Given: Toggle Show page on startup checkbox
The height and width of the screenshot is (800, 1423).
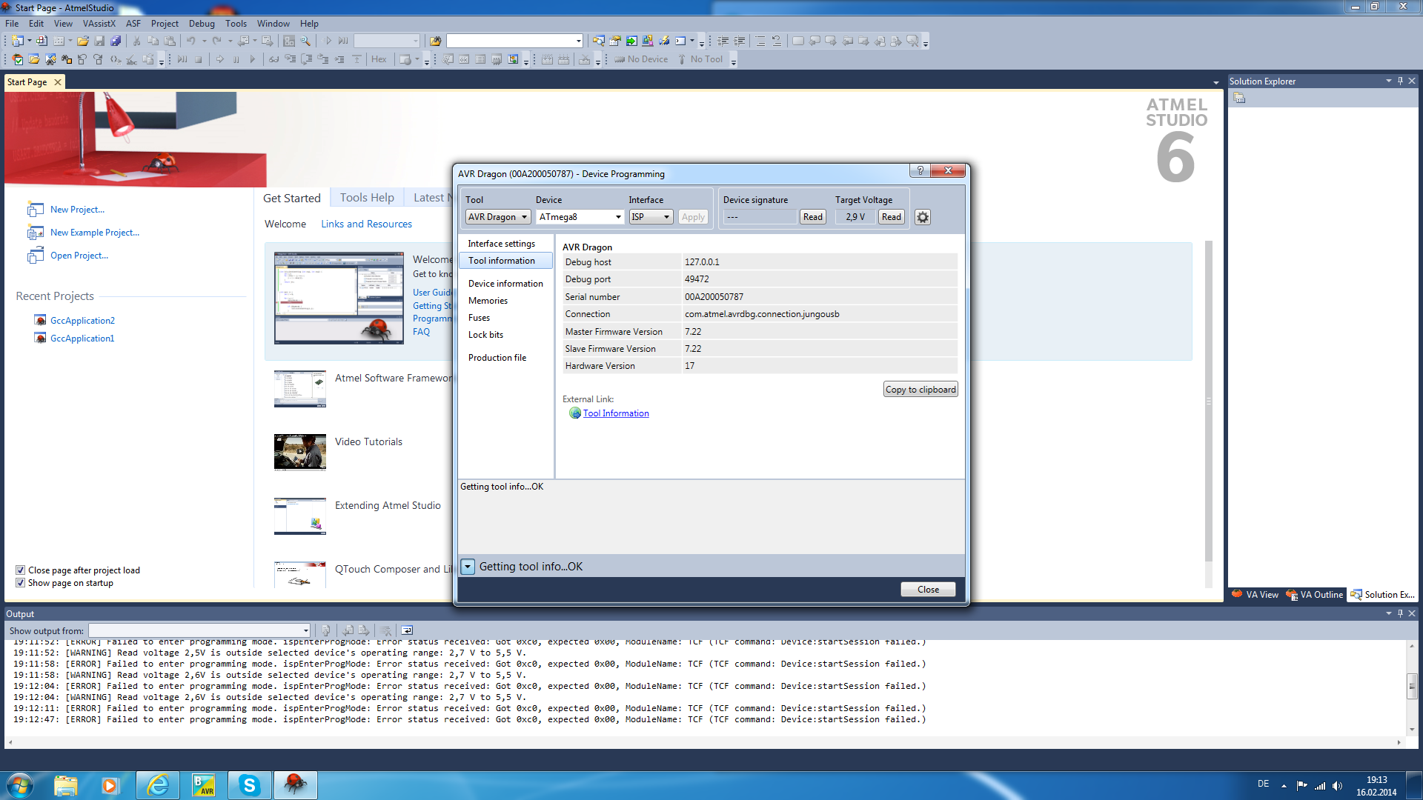Looking at the screenshot, I should pos(21,583).
